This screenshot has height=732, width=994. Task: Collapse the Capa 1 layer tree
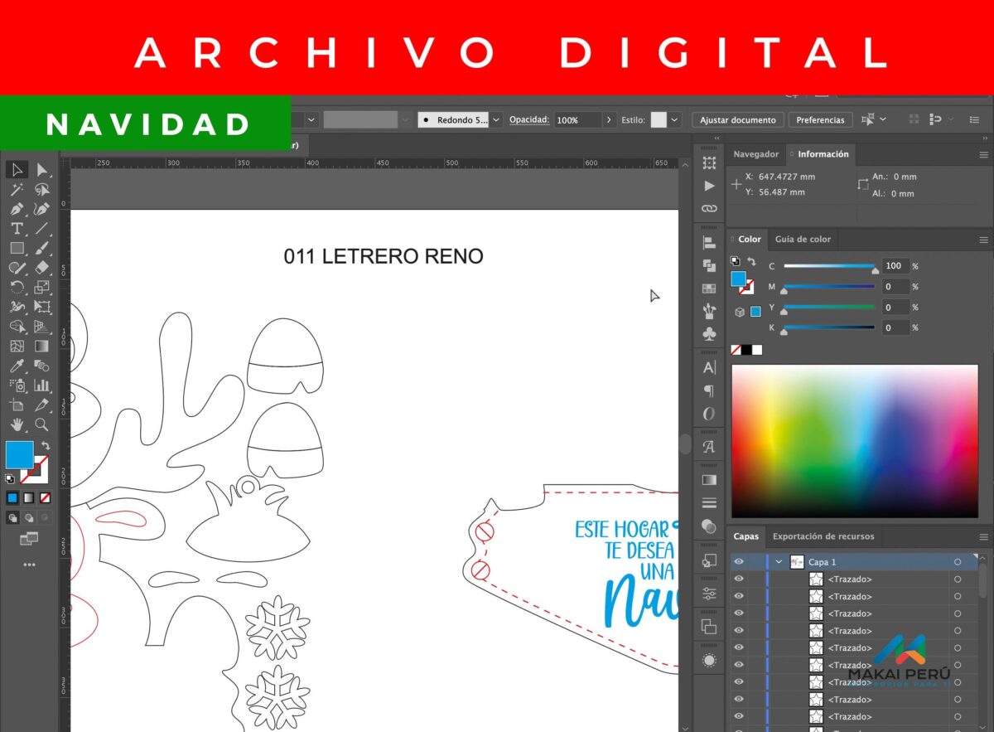click(779, 562)
